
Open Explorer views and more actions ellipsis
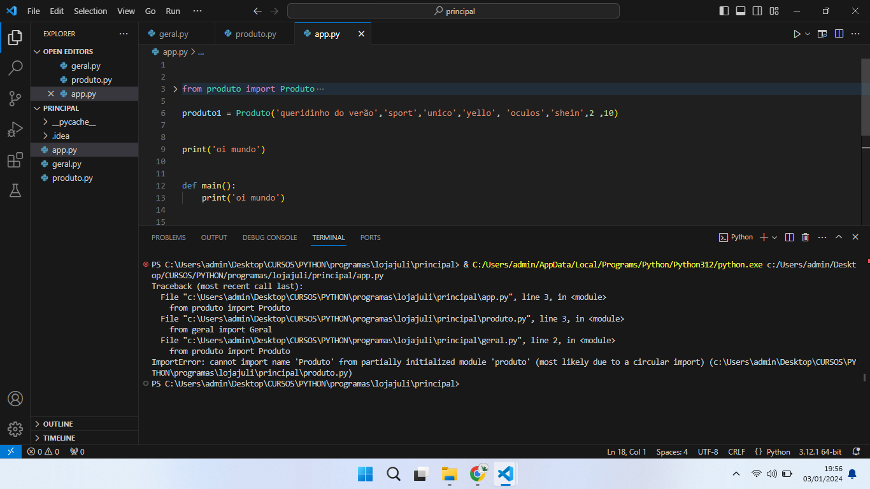(x=124, y=34)
